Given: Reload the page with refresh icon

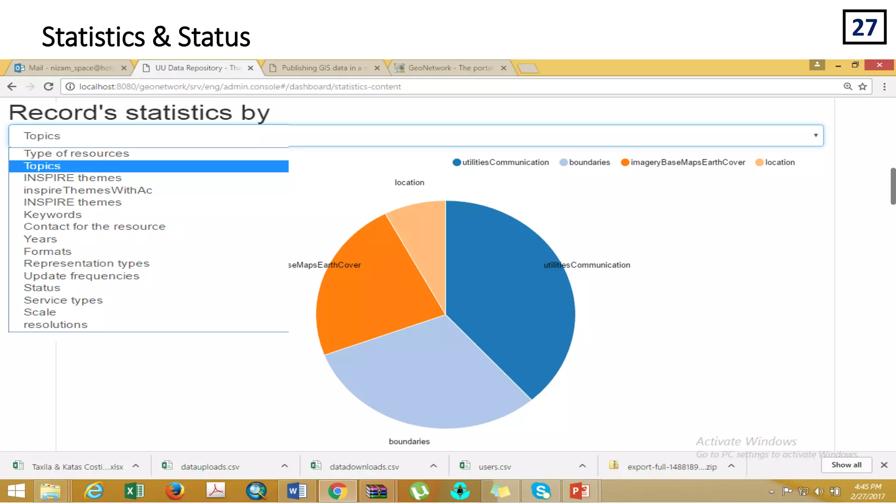Looking at the screenshot, I should click(49, 87).
